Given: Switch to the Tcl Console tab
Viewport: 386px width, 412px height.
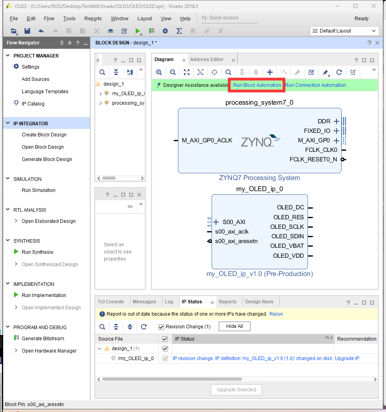Looking at the screenshot, I should 111,302.
